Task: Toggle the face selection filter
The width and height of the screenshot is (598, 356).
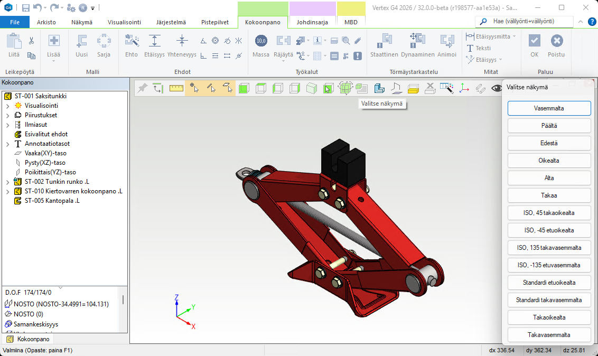Action: pos(227,88)
